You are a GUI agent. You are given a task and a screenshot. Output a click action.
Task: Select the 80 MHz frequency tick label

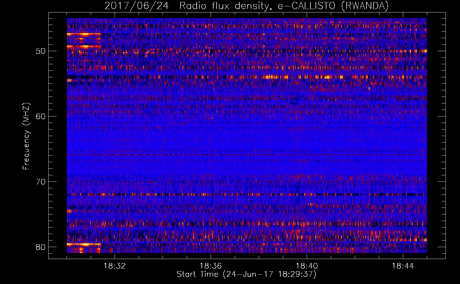tap(41, 247)
